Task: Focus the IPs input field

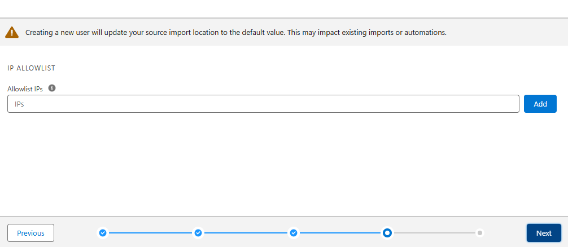Action: pyautogui.click(x=263, y=104)
